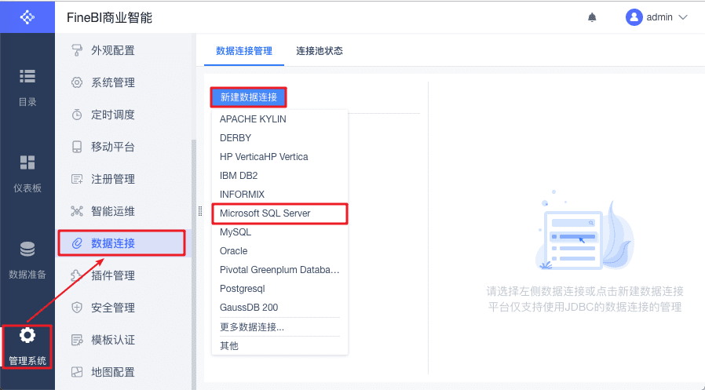Open the 仪表板 dashboard icon

tap(27, 162)
